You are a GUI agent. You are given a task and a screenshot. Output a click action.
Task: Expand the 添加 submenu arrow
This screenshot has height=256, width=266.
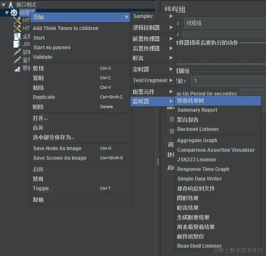(x=127, y=17)
